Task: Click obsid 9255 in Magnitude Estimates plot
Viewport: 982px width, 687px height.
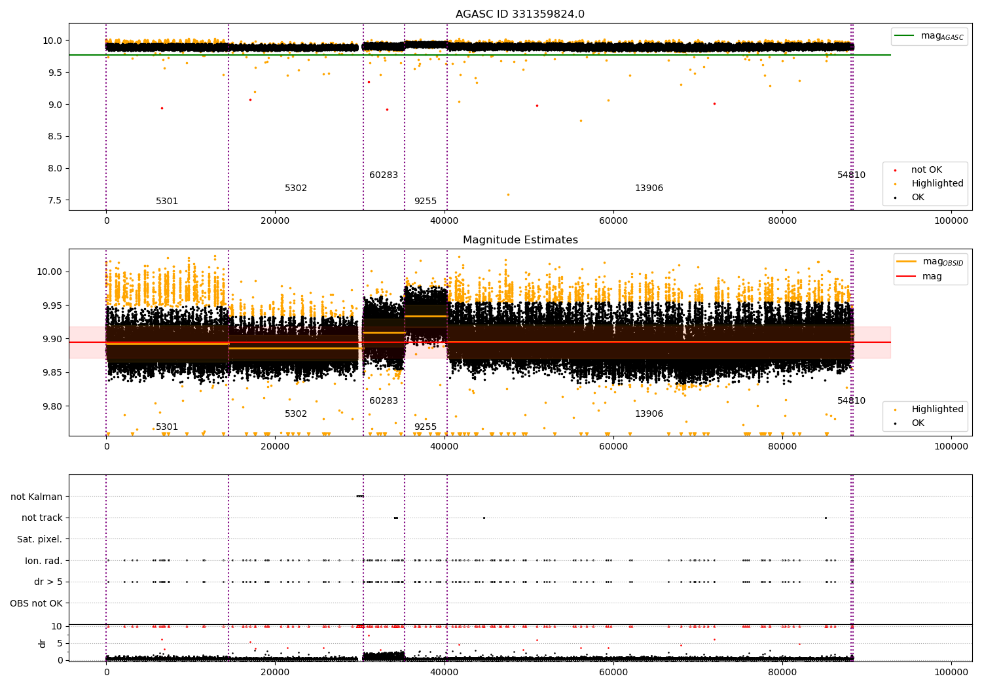Action: tap(426, 427)
